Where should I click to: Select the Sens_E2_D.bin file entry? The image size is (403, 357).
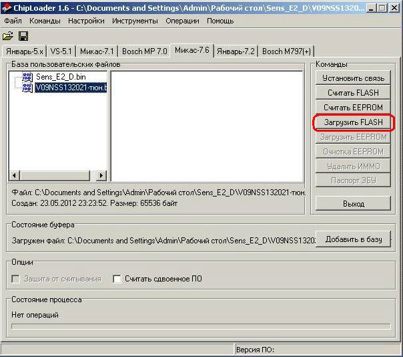(x=60, y=78)
